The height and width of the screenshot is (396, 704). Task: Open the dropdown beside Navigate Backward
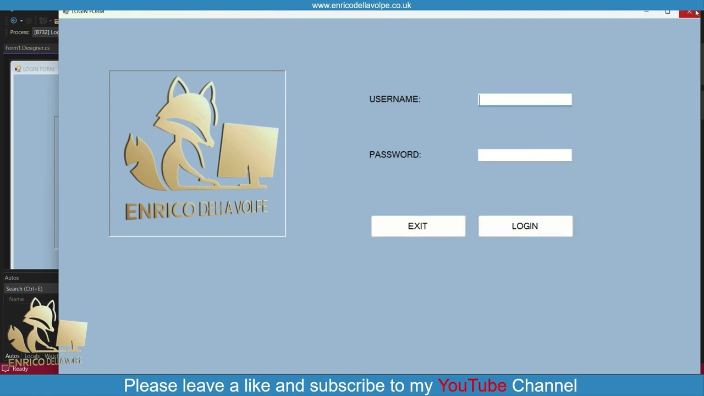21,21
